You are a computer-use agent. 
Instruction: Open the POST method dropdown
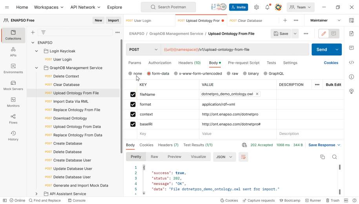pos(143,50)
